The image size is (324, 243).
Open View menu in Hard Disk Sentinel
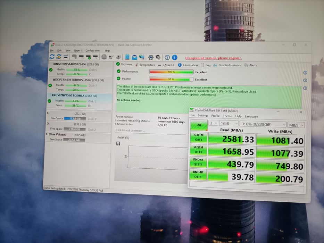pos(68,50)
